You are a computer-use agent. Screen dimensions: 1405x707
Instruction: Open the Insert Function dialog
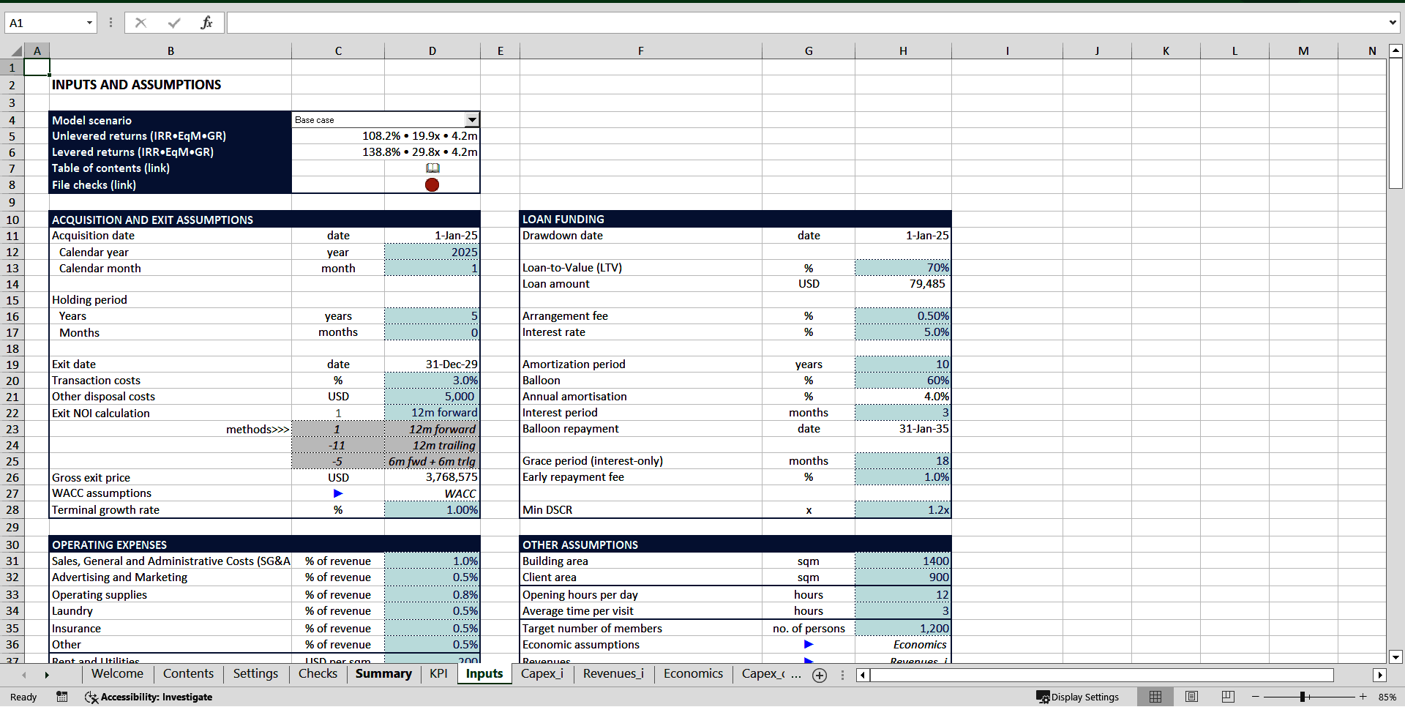coord(207,23)
